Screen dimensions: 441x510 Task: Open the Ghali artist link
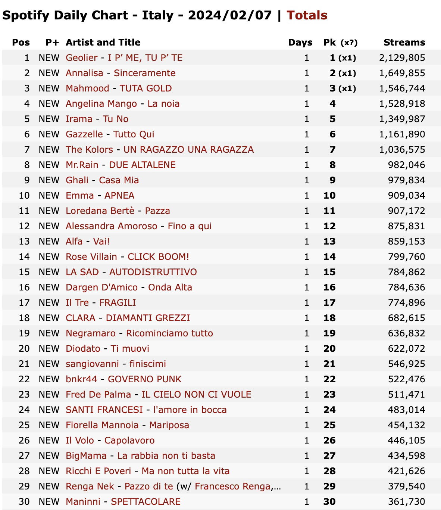pyautogui.click(x=77, y=180)
